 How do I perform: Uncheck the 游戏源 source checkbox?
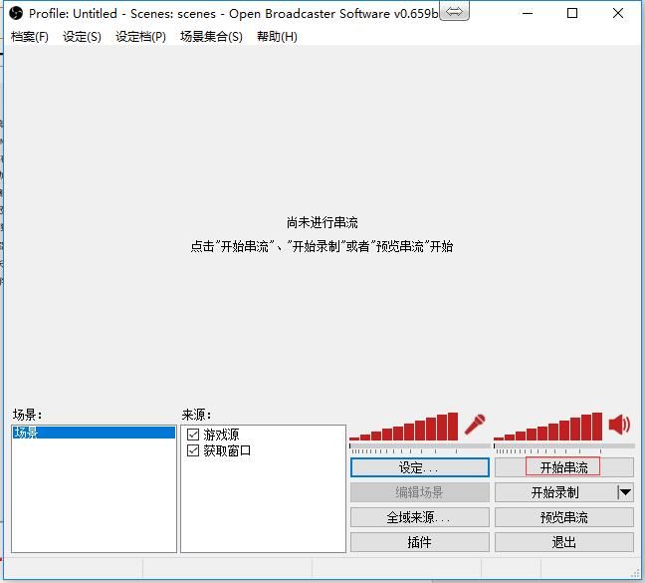click(193, 435)
